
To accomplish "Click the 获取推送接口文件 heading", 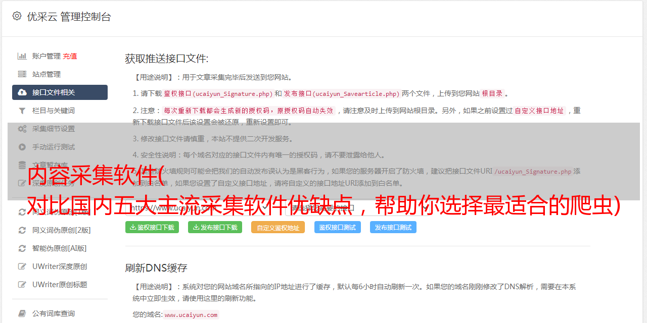I will click(166, 59).
